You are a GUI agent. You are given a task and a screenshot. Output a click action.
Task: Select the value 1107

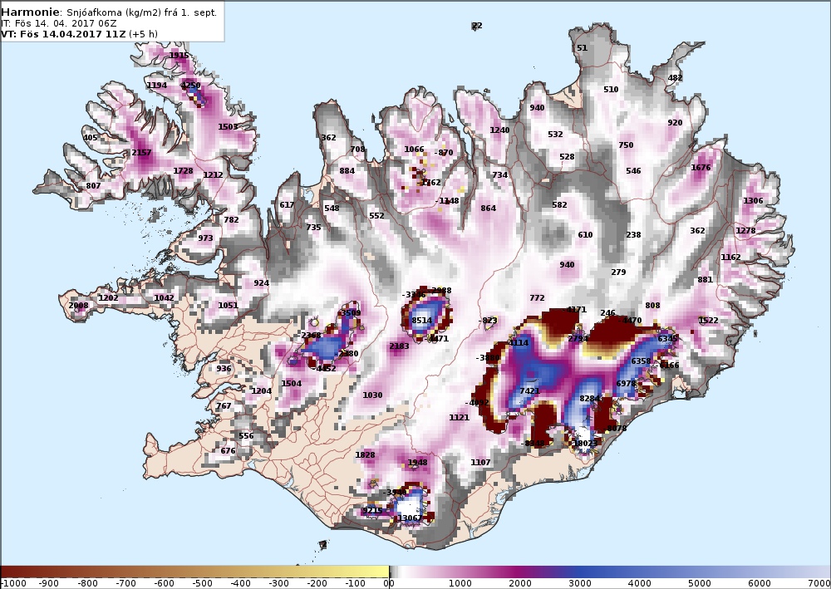pyautogui.click(x=480, y=462)
